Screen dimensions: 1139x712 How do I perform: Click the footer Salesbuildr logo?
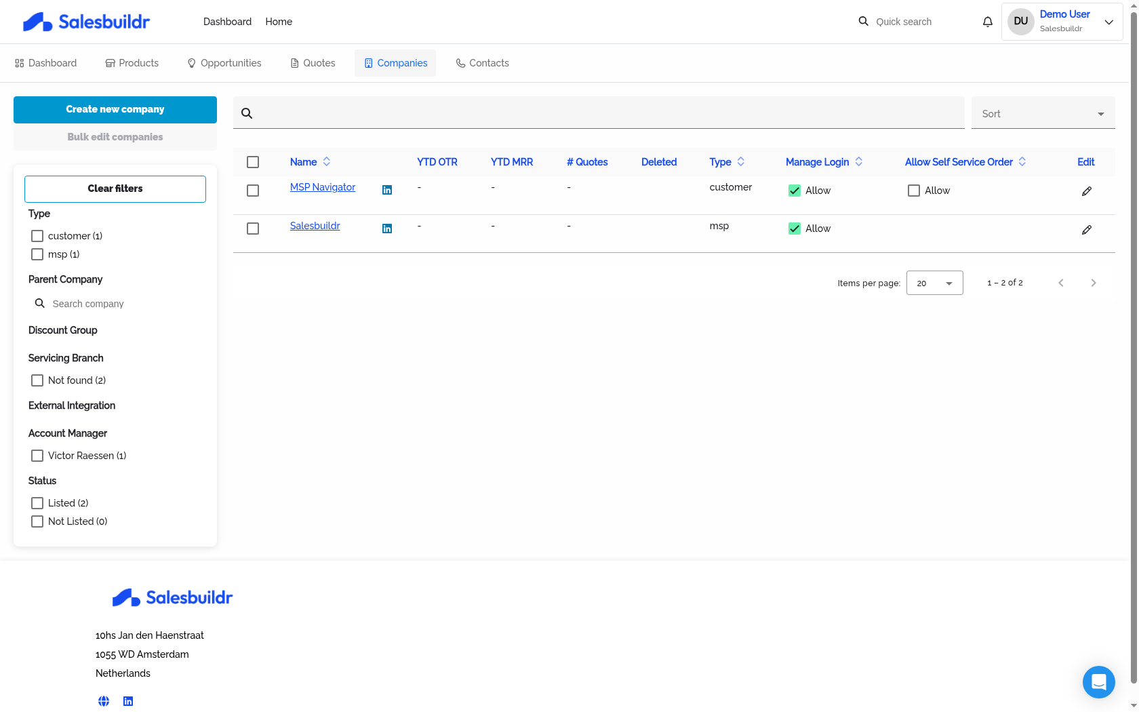[172, 597]
